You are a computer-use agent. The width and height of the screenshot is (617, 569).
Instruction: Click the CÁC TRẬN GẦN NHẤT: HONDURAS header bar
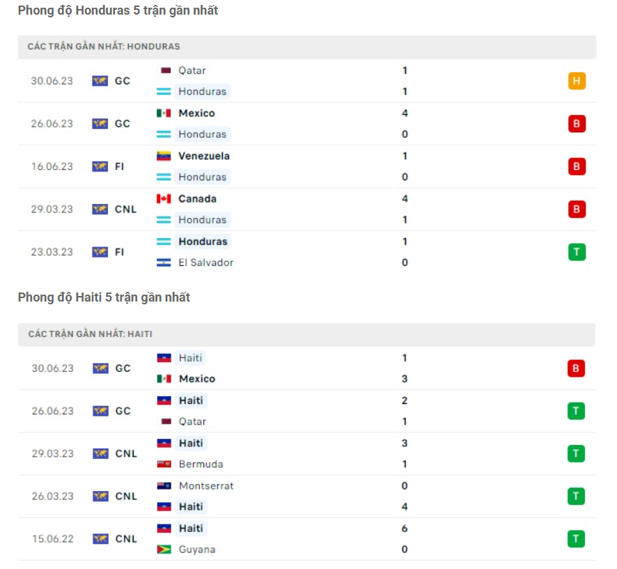click(308, 47)
